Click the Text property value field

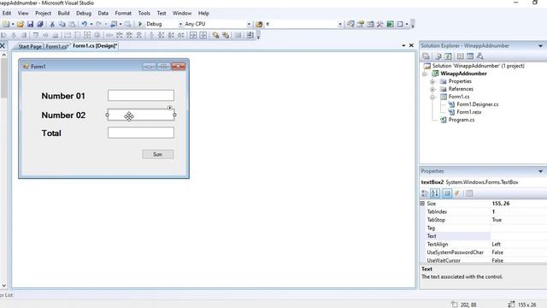pyautogui.click(x=519, y=236)
